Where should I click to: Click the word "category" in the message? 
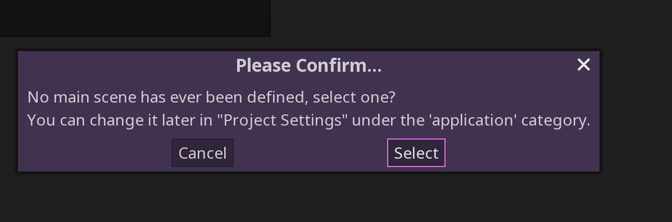coord(553,120)
